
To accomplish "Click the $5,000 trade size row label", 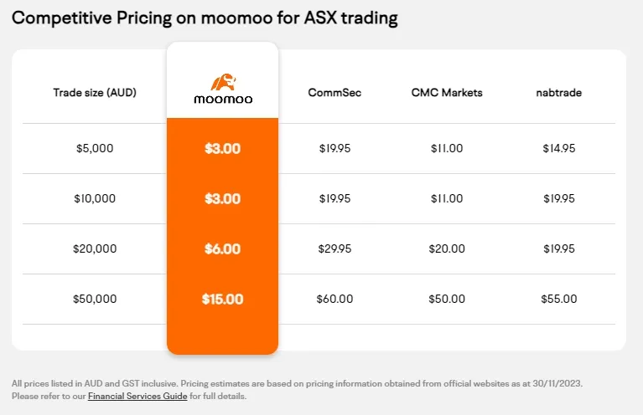I will click(95, 148).
